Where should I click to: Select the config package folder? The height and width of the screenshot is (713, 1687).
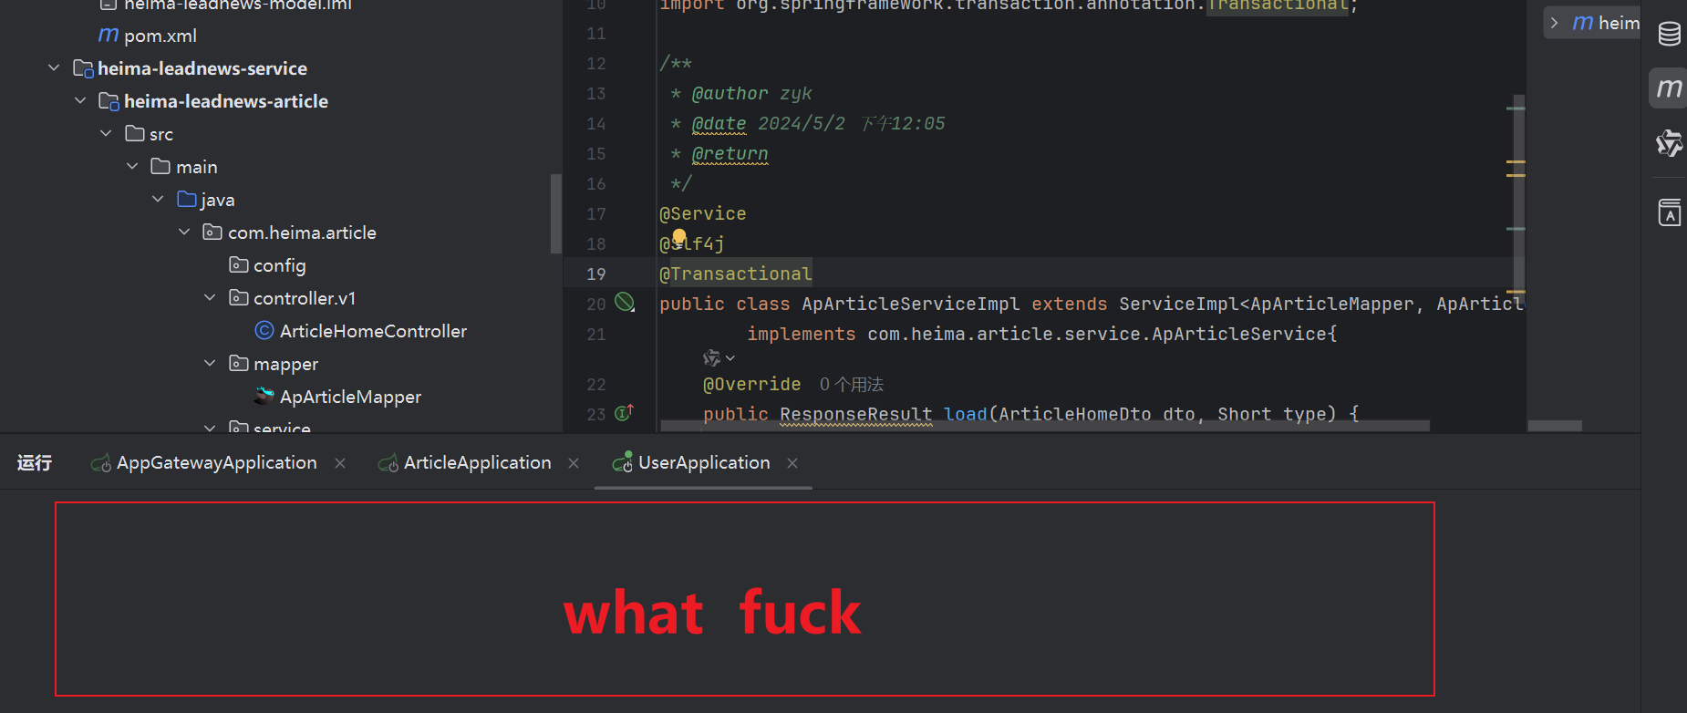[267, 265]
